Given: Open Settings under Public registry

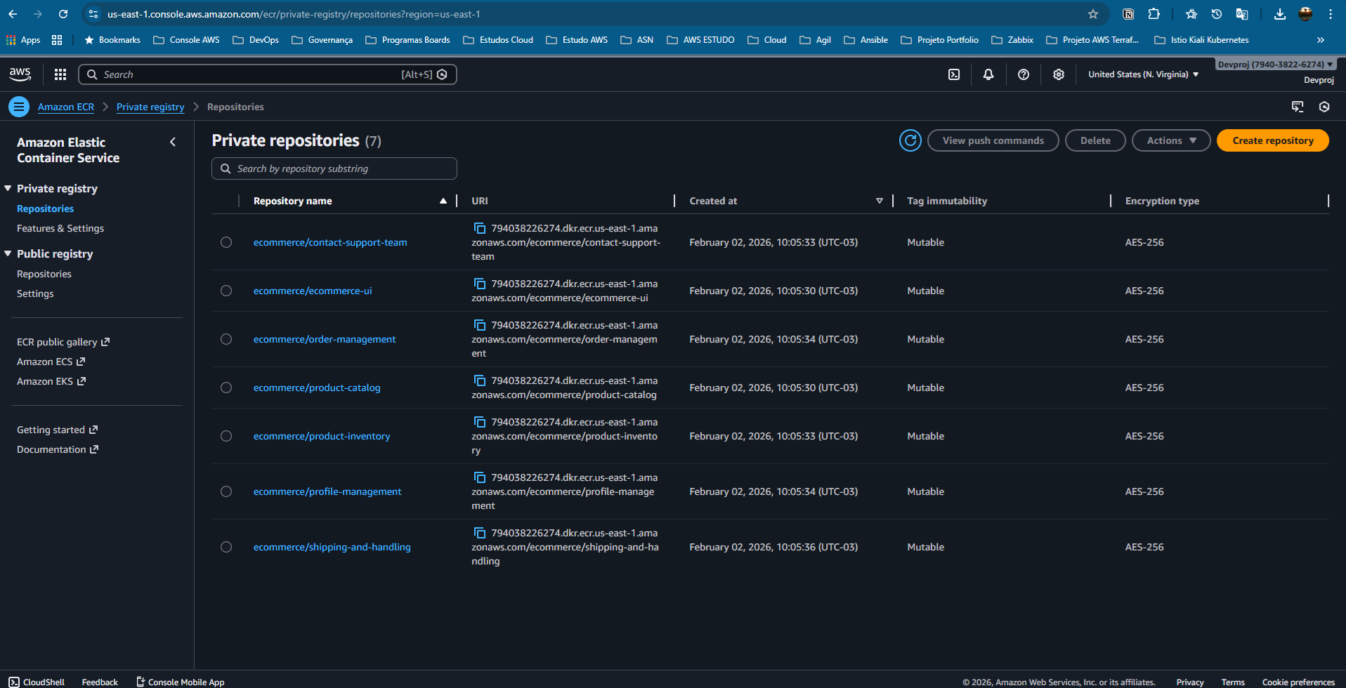Looking at the screenshot, I should click(x=35, y=293).
